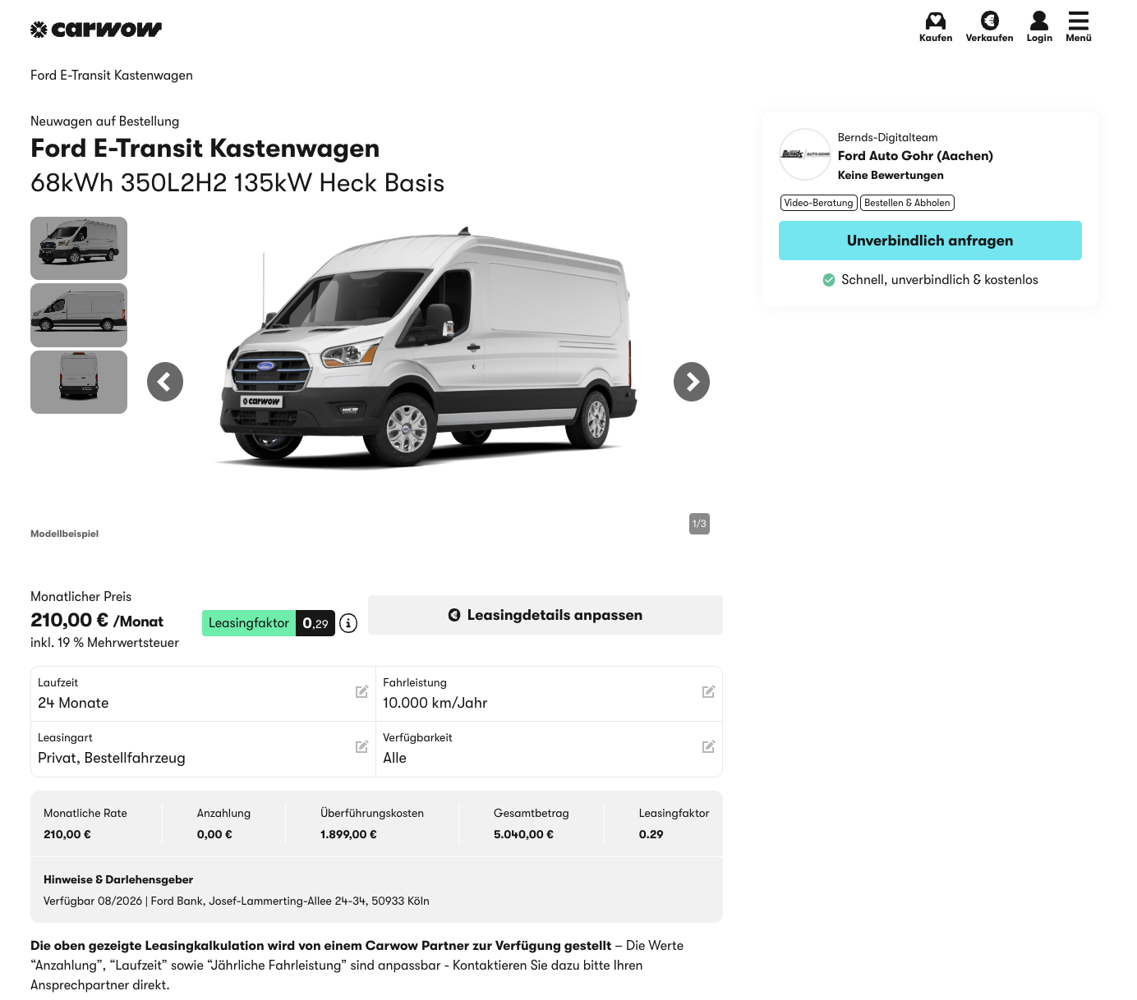Select the rear-view van thumbnail

tap(79, 382)
